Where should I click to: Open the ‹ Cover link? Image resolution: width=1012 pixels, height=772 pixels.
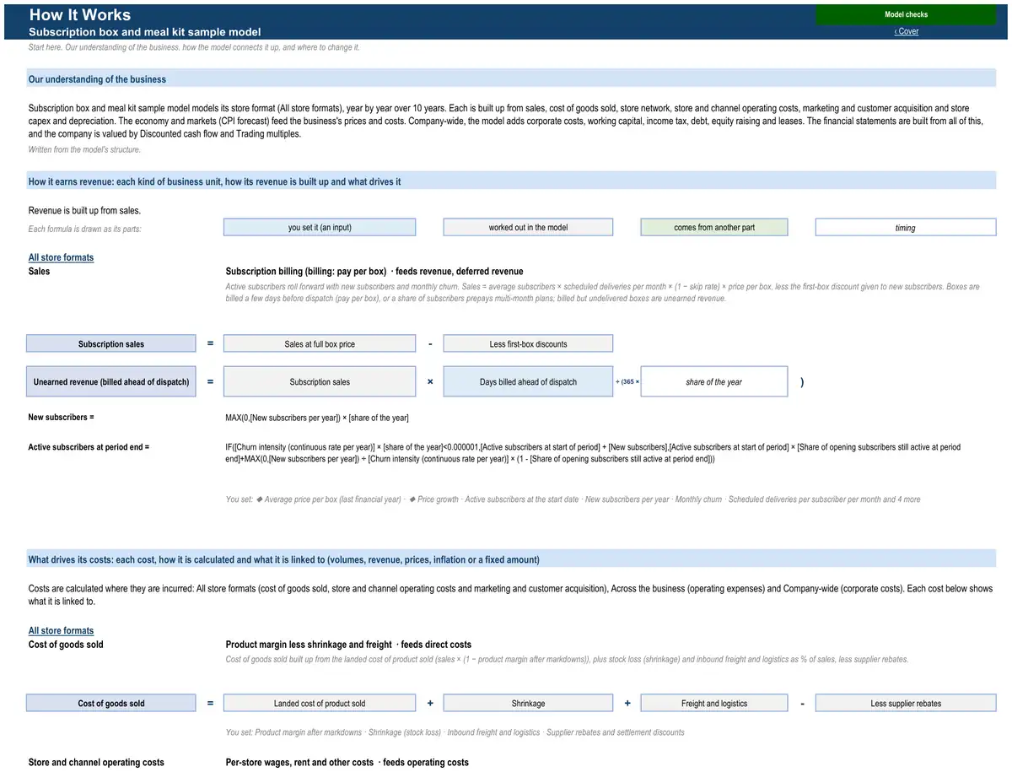tap(907, 31)
